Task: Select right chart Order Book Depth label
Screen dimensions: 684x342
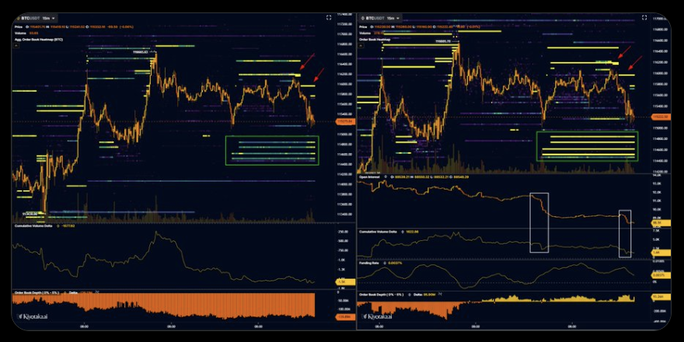Action: [381, 295]
